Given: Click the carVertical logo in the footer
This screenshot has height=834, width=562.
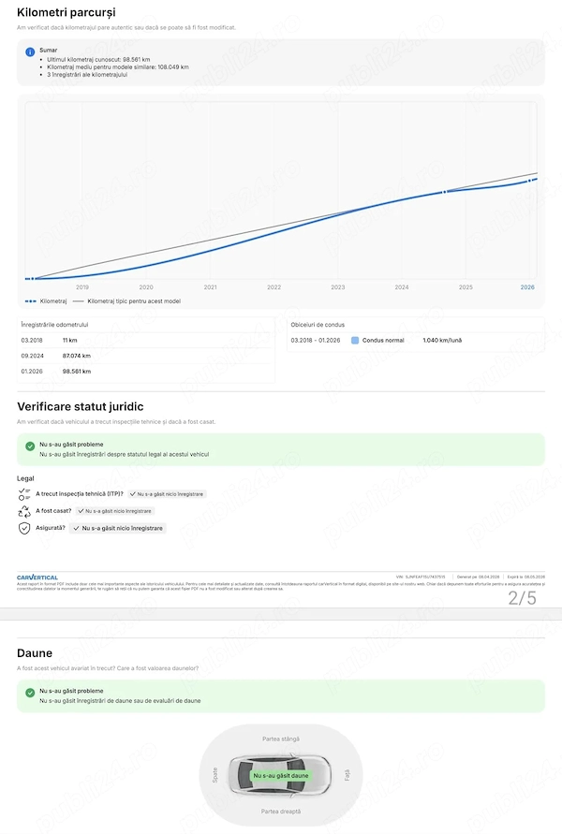Looking at the screenshot, I should point(37,578).
